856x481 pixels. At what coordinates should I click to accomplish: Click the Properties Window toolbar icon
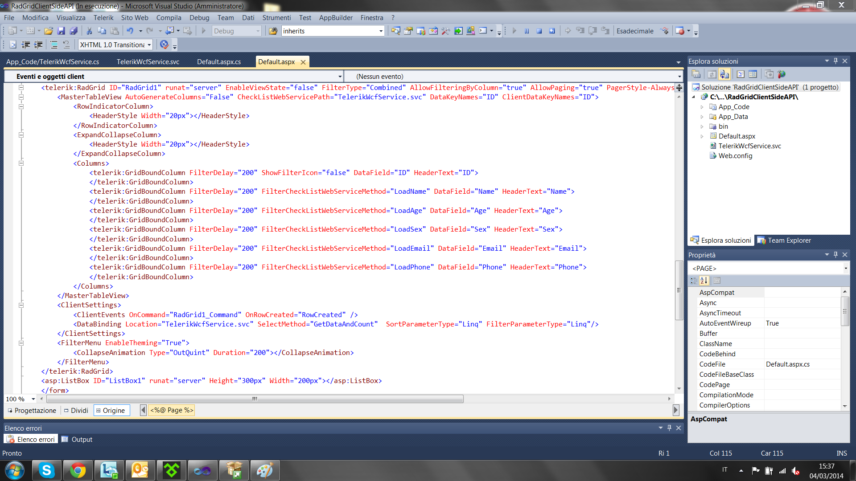point(408,31)
